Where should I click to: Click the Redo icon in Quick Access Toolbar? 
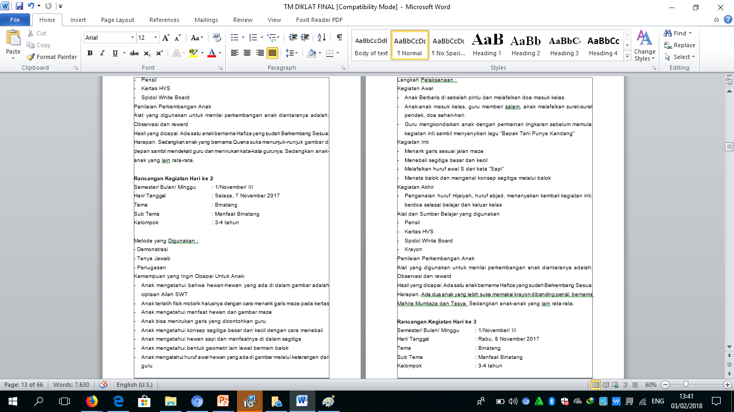(x=48, y=6)
